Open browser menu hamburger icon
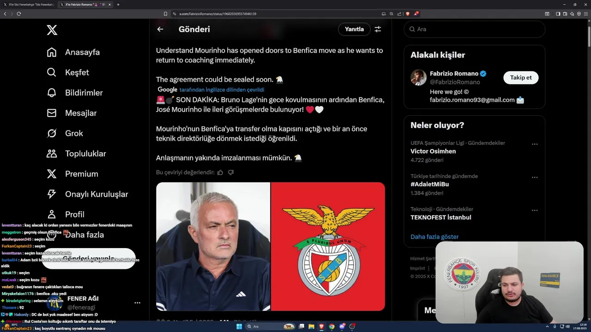Image resolution: width=591 pixels, height=332 pixels. click(x=585, y=14)
